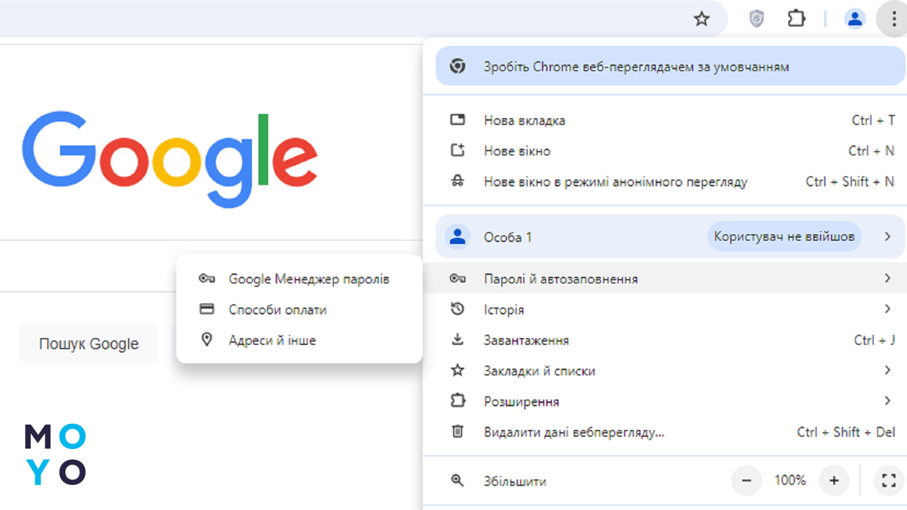Image resolution: width=907 pixels, height=510 pixels.
Task: Open Розширення menu item label
Action: (x=522, y=402)
